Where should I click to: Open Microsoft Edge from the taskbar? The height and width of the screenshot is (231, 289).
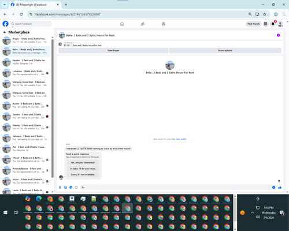[39, 199]
